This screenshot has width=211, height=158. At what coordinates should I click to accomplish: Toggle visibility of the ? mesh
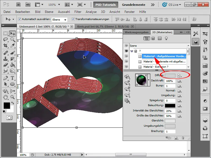pyautogui.click(x=126, y=51)
